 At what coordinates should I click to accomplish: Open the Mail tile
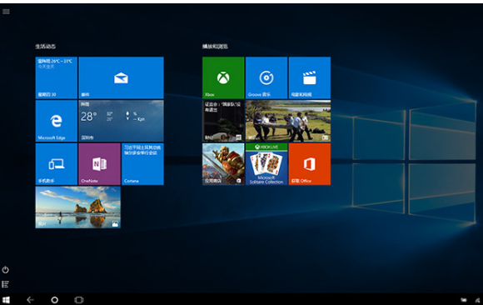121,77
